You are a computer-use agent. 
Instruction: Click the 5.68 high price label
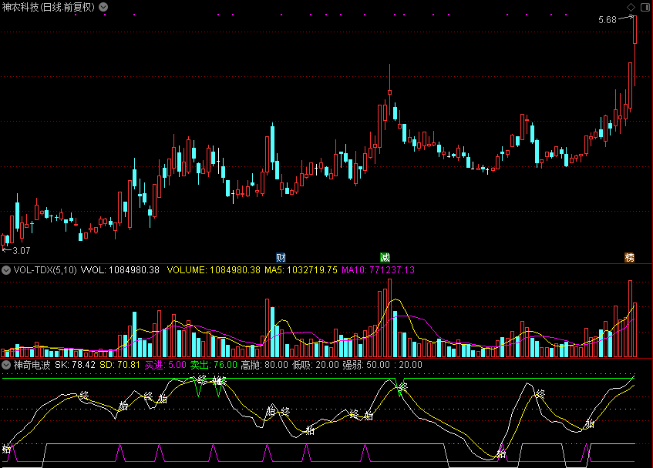(x=608, y=20)
